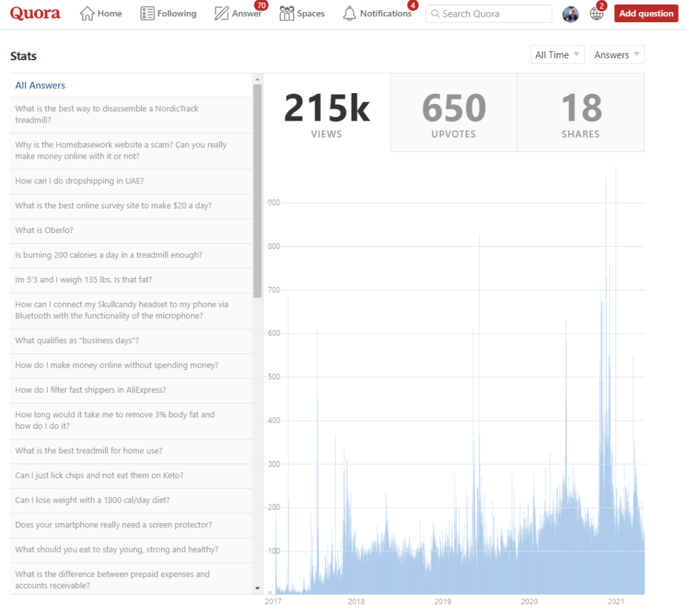Open the Answers content type dropdown
686x615 pixels.
tap(617, 55)
